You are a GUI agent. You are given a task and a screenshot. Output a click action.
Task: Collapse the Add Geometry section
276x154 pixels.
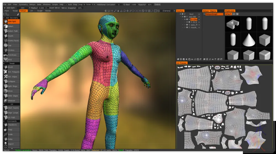(4, 18)
